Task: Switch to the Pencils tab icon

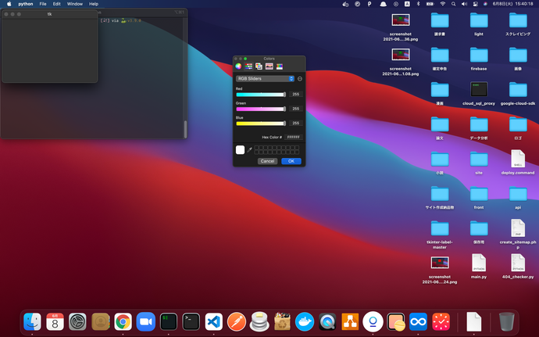Action: click(x=279, y=66)
